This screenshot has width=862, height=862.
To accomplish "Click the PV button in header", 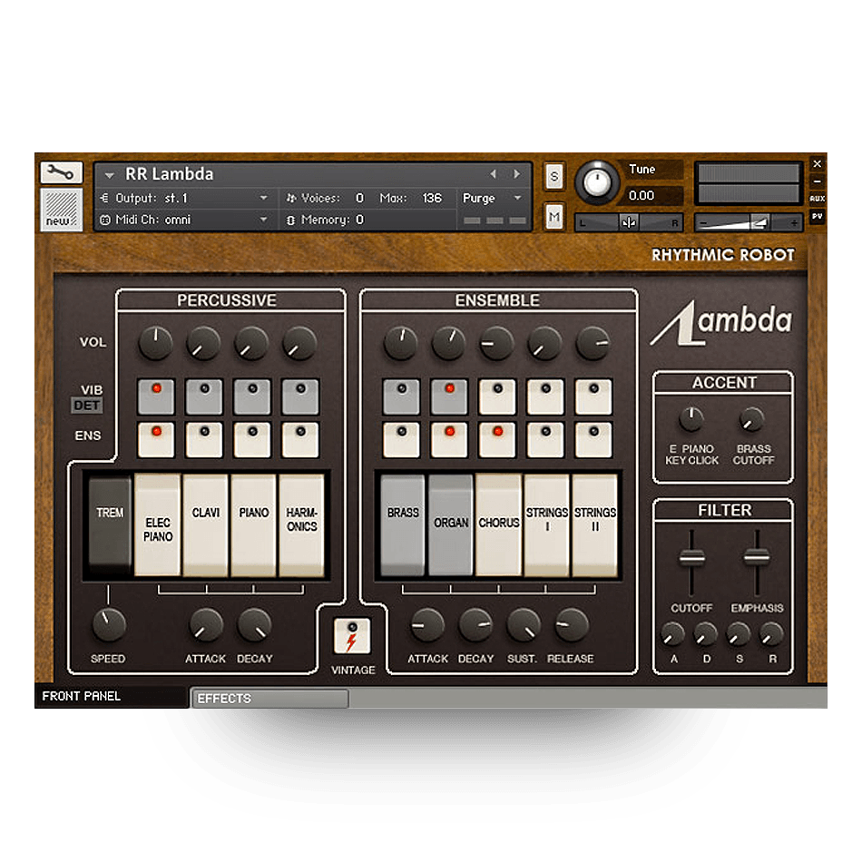I will [817, 216].
